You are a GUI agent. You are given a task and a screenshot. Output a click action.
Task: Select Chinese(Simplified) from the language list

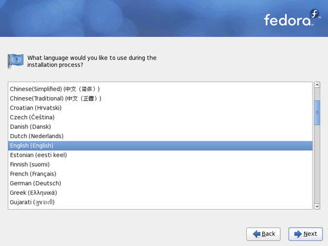[x=160, y=89]
